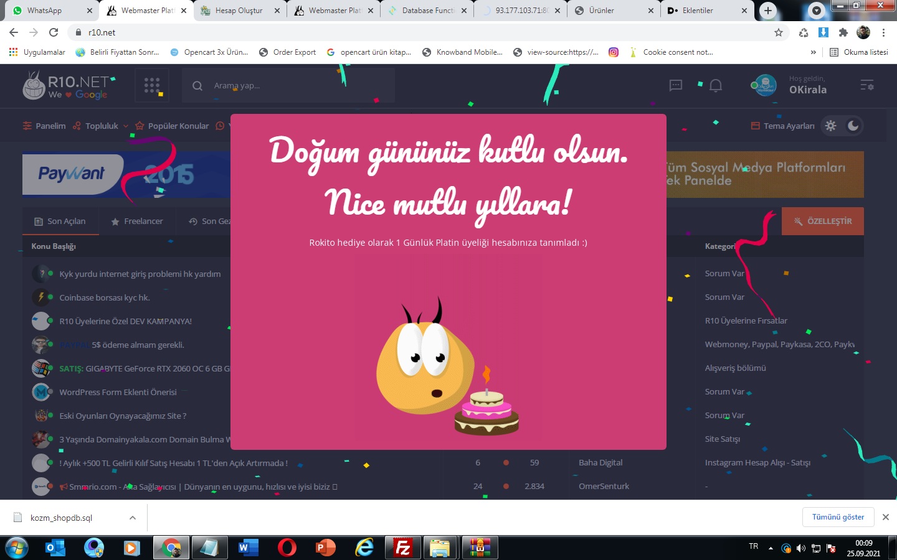The width and height of the screenshot is (897, 560).
Task: Click the Arama yap search field
Action: 288,86
